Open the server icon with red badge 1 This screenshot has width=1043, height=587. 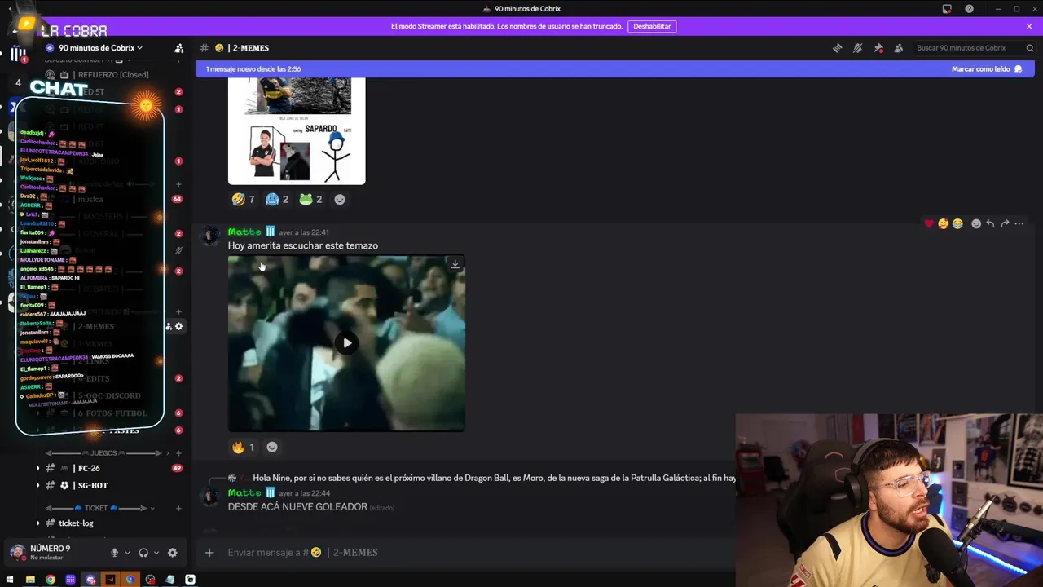point(17,54)
